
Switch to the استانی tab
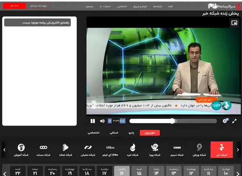pos(114,133)
